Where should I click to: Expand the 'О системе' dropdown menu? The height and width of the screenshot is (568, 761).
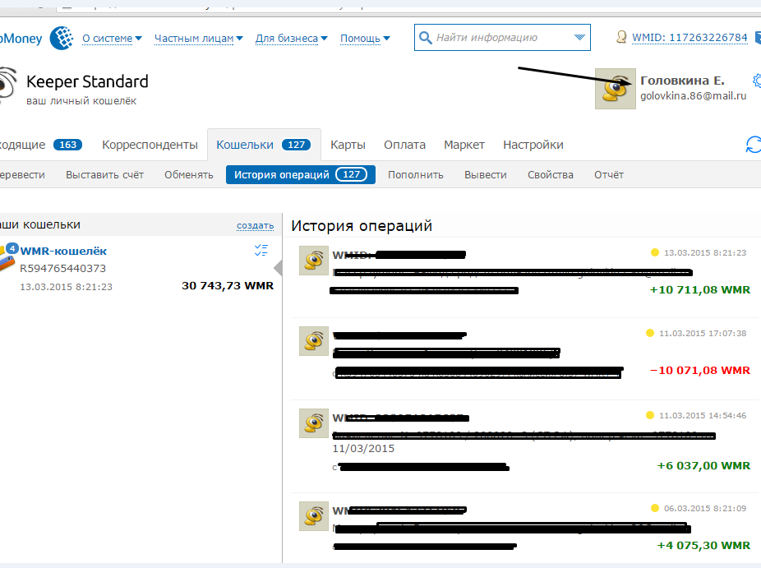tap(112, 38)
